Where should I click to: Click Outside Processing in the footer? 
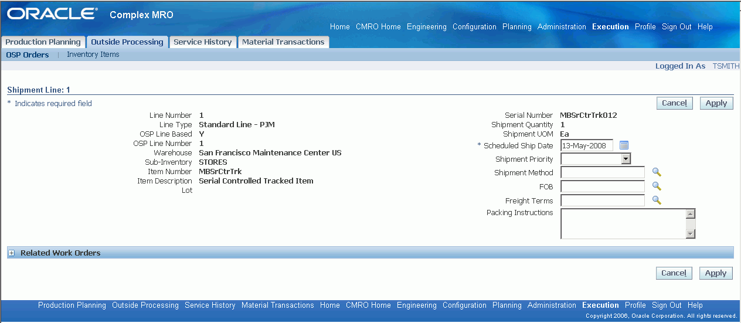click(145, 305)
